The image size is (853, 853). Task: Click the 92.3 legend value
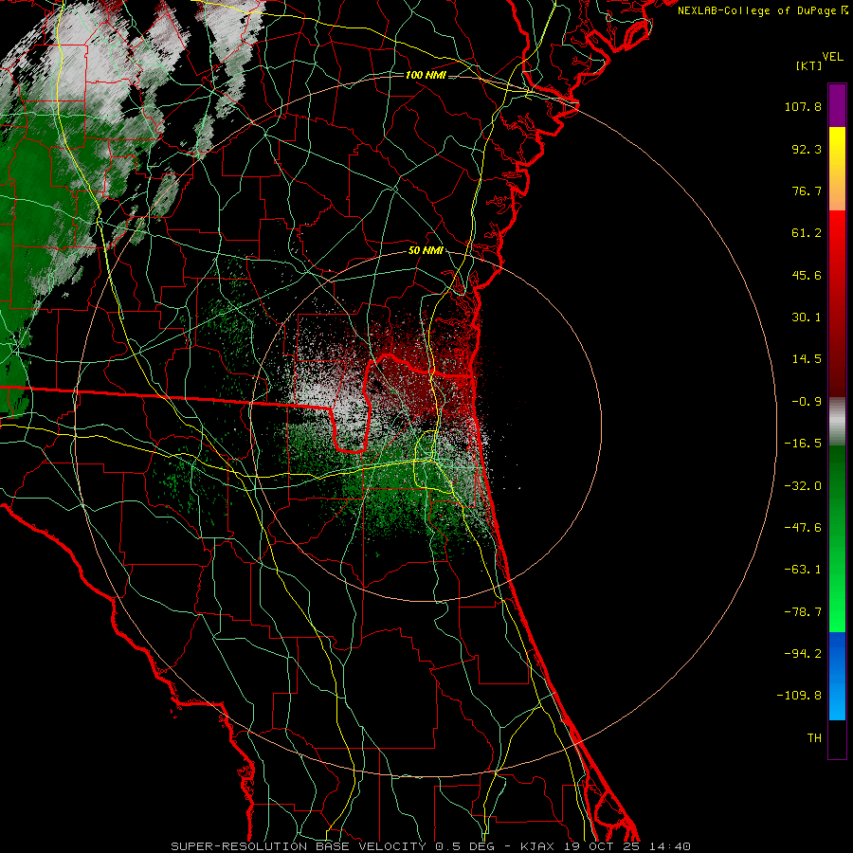point(807,149)
